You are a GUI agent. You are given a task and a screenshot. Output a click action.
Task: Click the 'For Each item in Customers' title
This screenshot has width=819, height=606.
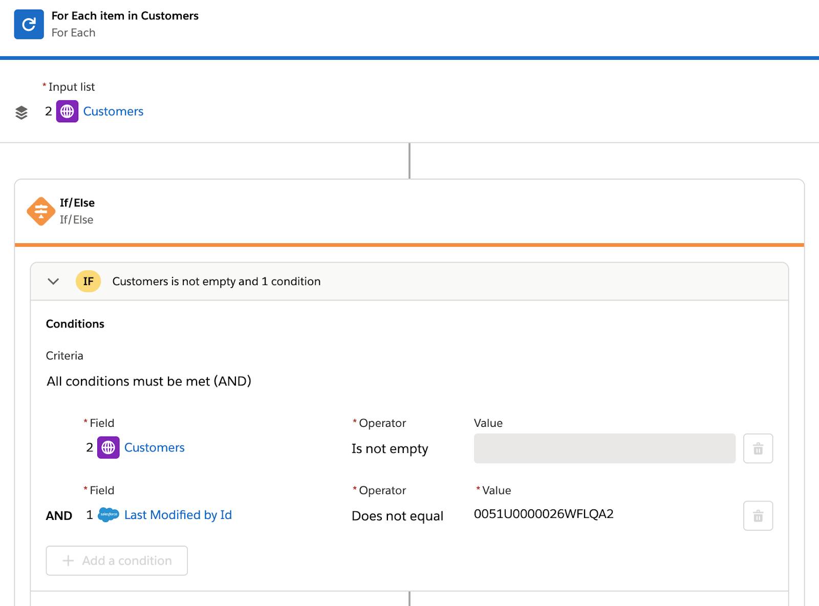(125, 16)
